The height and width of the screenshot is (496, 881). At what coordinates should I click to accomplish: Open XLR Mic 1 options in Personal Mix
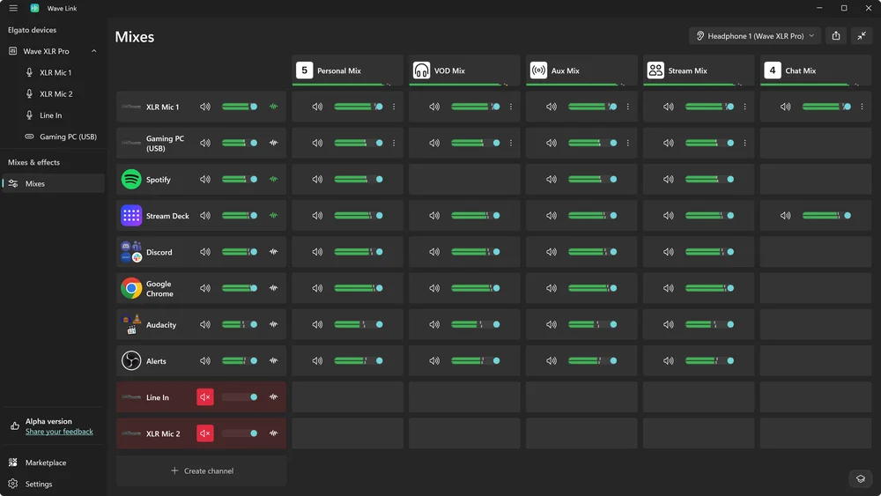click(394, 107)
